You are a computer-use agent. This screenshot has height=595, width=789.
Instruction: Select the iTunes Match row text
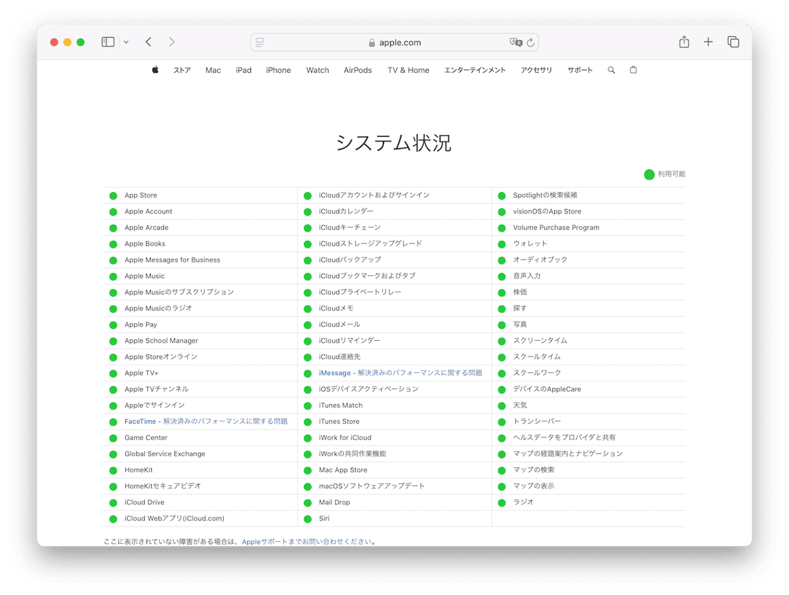coord(341,406)
